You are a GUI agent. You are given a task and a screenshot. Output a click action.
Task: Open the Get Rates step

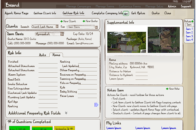138,13
